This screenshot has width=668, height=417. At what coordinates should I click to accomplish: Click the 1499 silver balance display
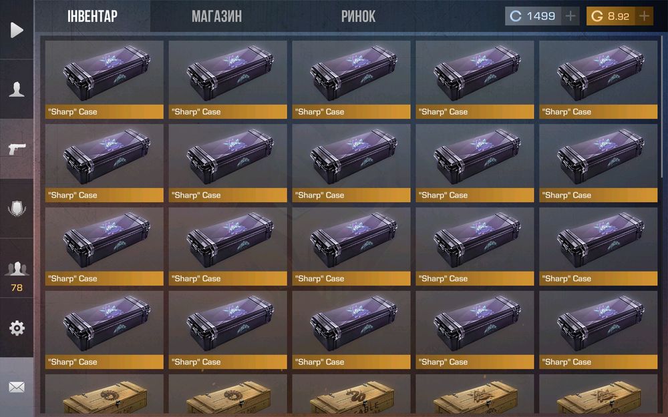click(x=533, y=16)
